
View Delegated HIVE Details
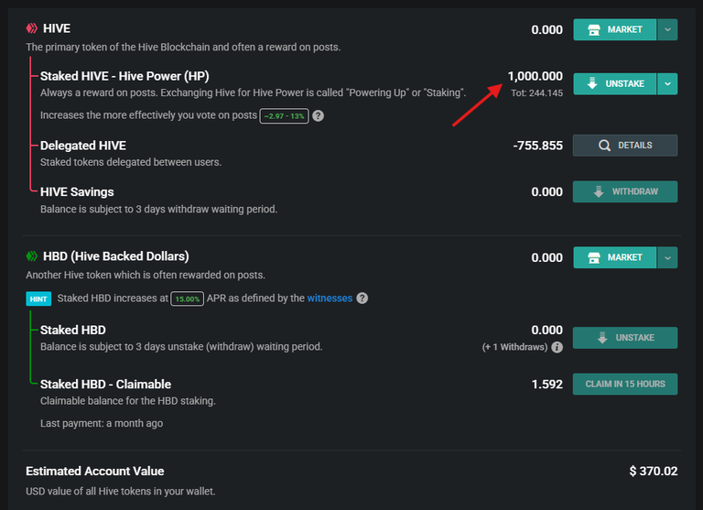tap(625, 146)
